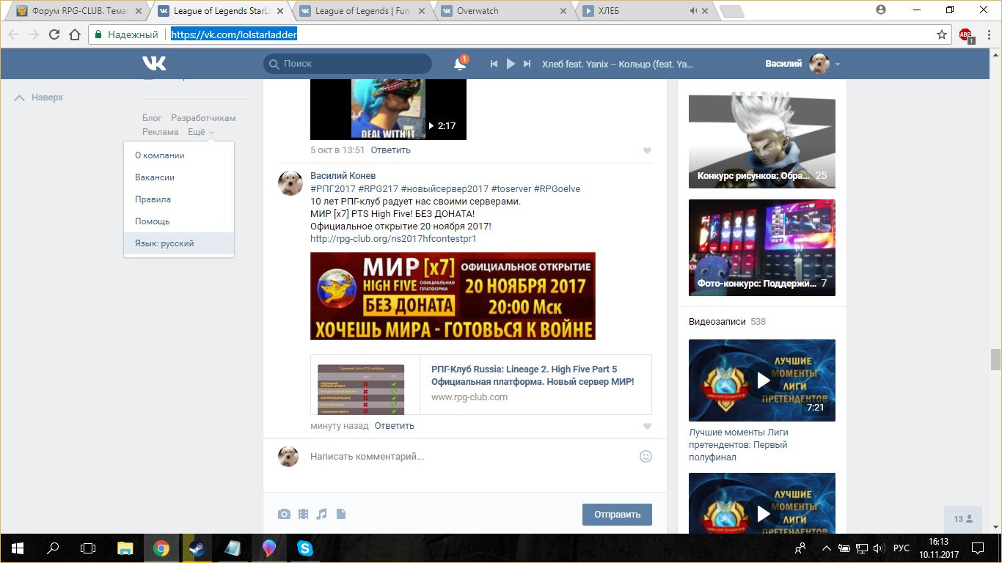Select Вакансии menu item
Viewport: 1002px width, 563px height.
[179, 177]
